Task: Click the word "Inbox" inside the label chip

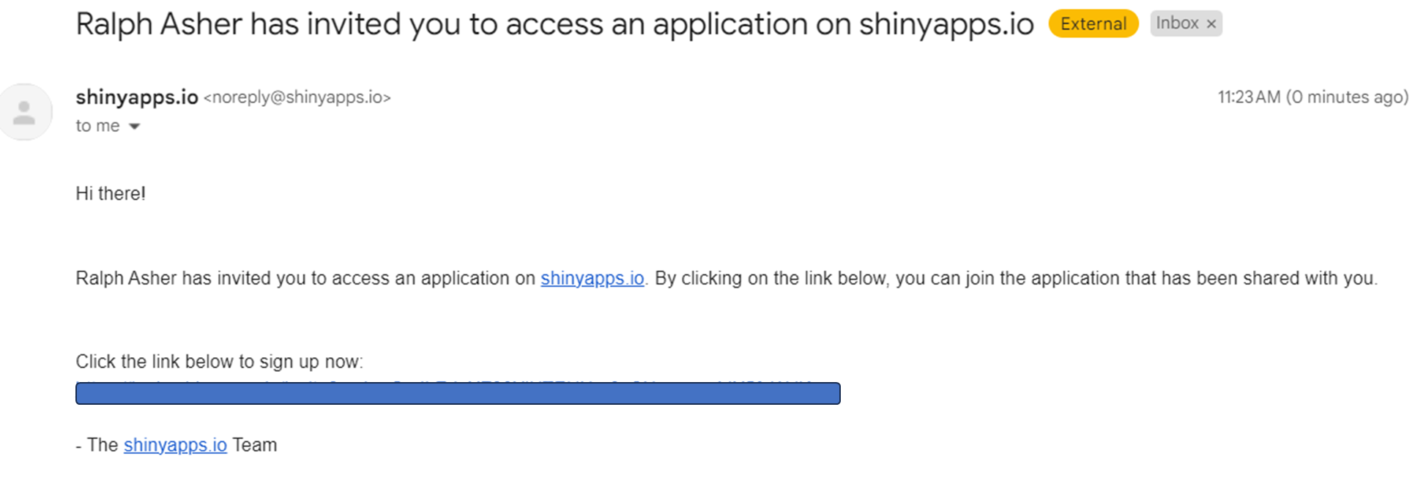Action: point(1177,23)
